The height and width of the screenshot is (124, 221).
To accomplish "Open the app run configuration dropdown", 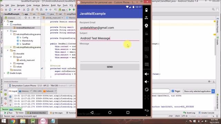I will 63,10.
